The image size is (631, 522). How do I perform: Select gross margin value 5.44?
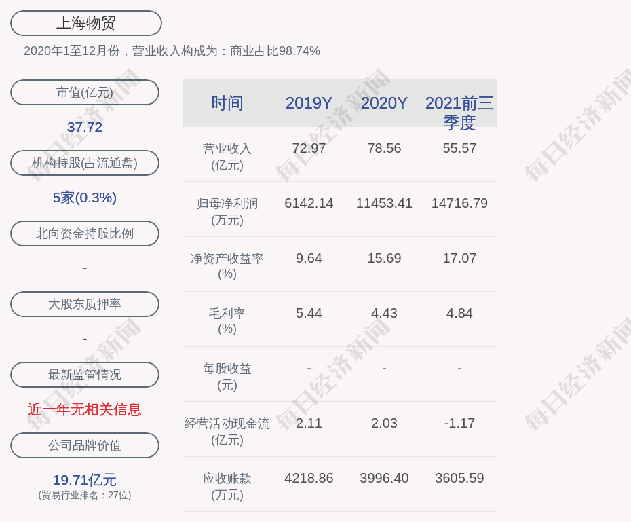point(309,313)
